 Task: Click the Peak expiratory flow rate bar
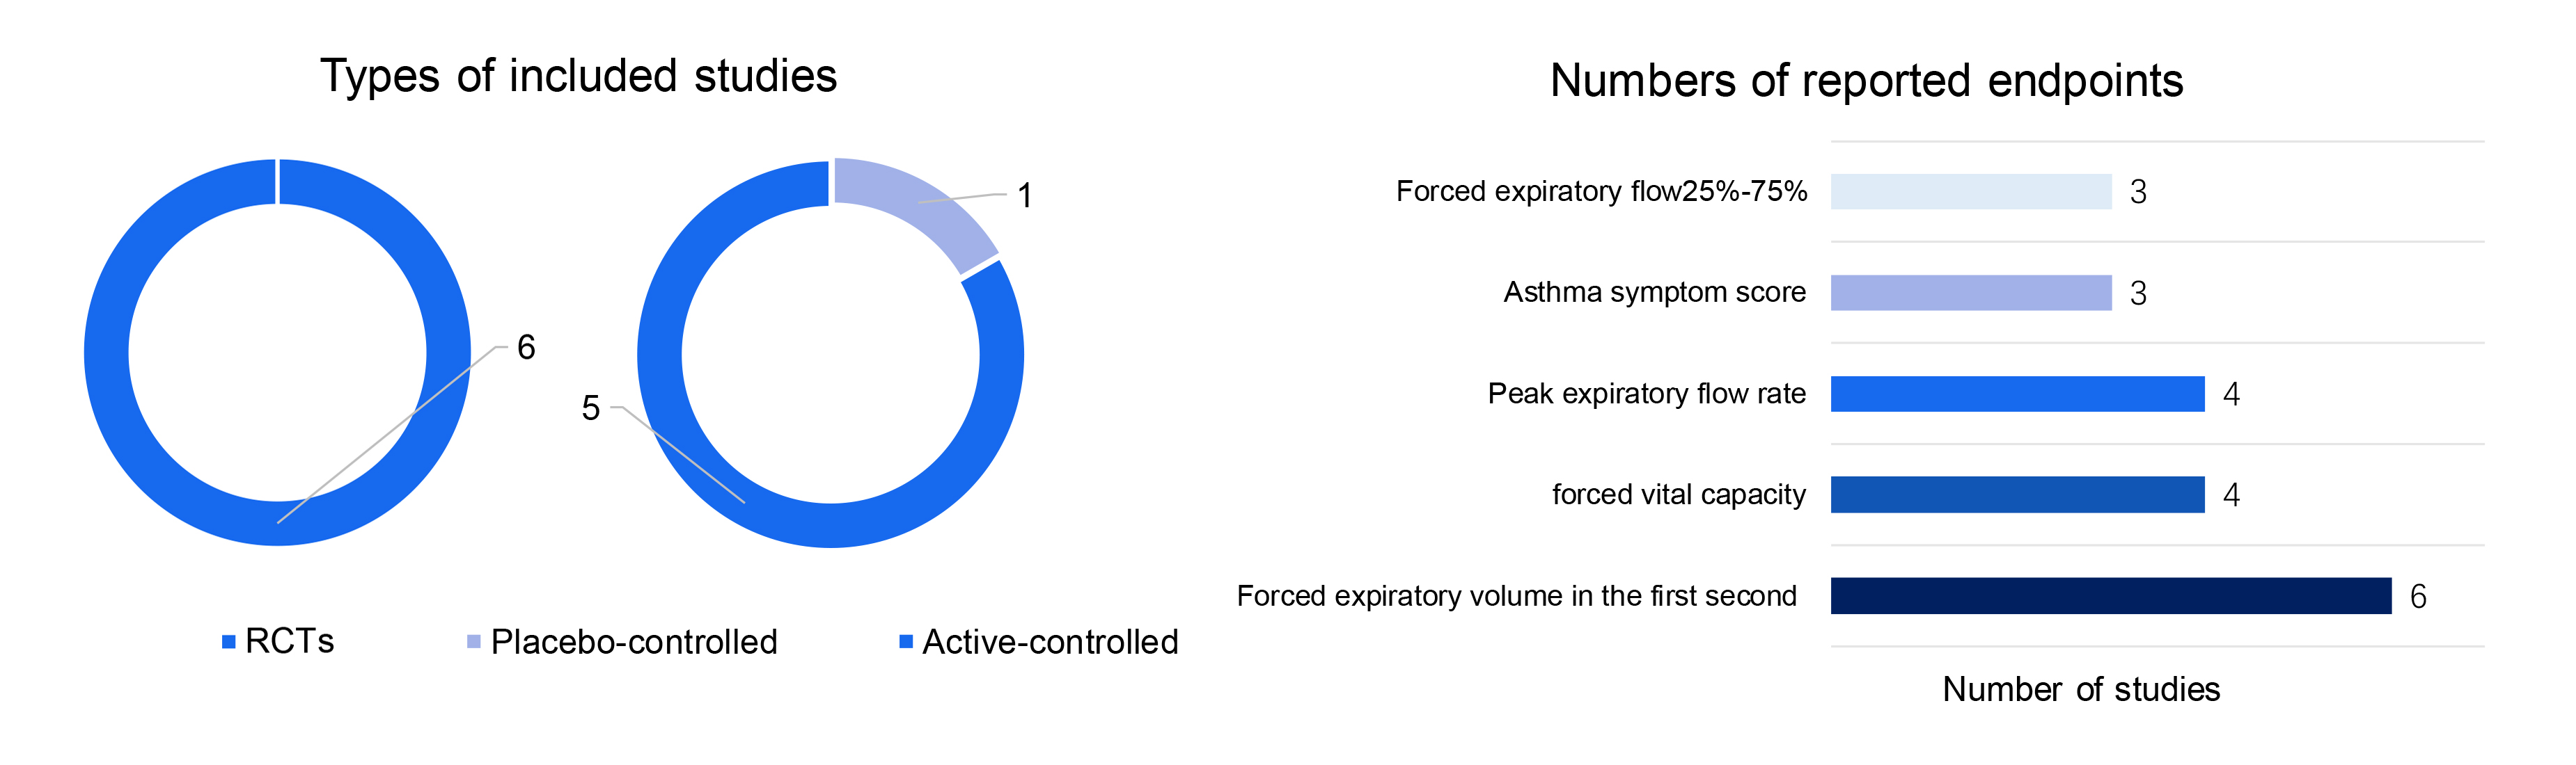2018,394
